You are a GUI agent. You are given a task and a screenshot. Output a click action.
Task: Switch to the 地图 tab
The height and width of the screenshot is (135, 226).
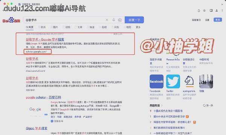[x=128, y=27]
